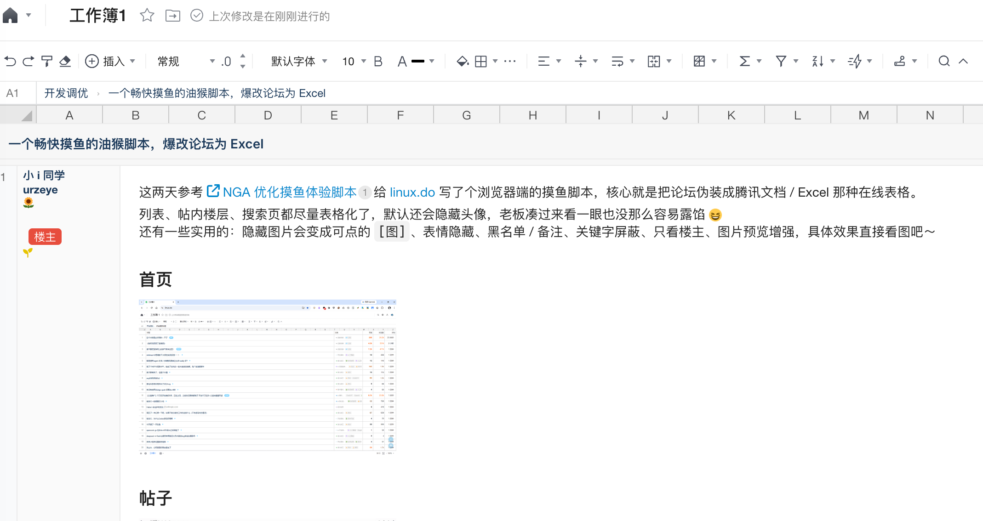Click the 帖子 heading

[156, 498]
